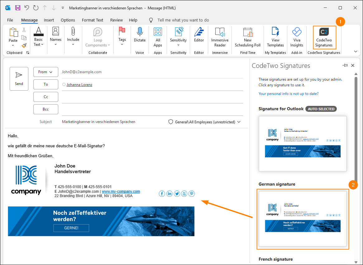The width and height of the screenshot is (363, 265).
Task: Click the Bcc button
Action: point(45,109)
